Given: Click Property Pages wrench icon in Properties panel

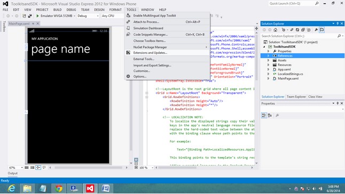Looking at the screenshot, I should point(277,115).
